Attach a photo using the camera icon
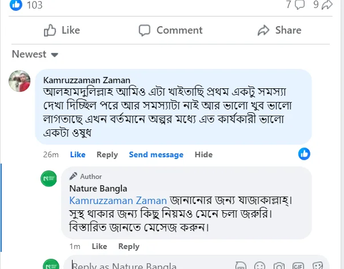This screenshot has width=344, height=269. [x=279, y=266]
